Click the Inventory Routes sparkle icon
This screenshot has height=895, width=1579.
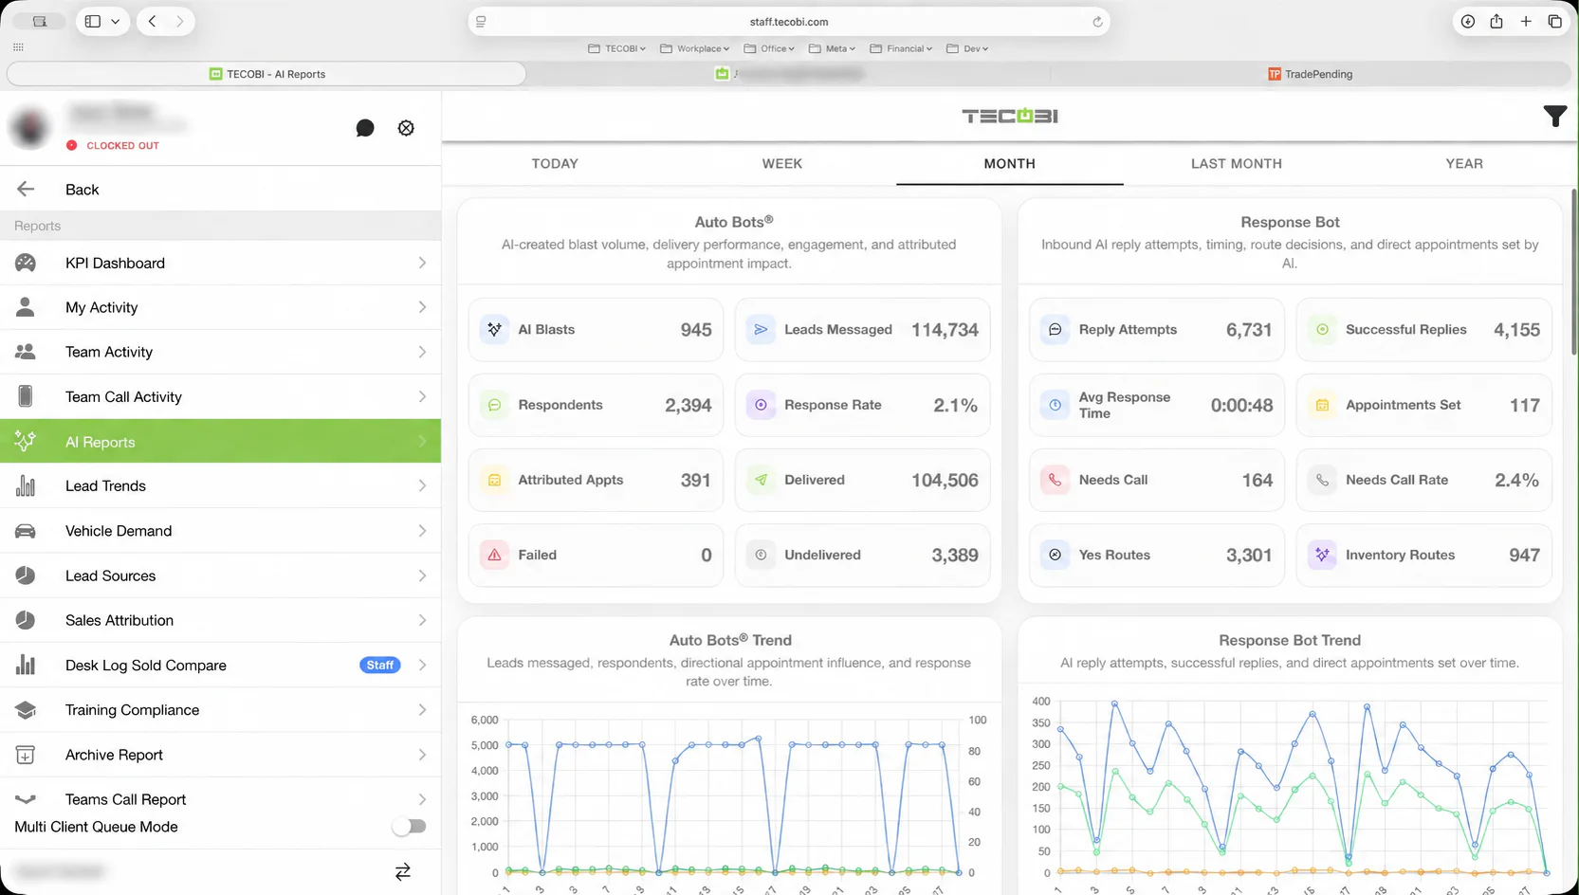(x=1322, y=555)
